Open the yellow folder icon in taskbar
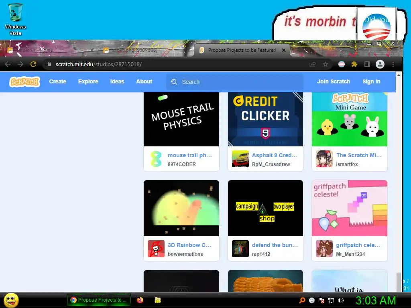 pos(157,300)
